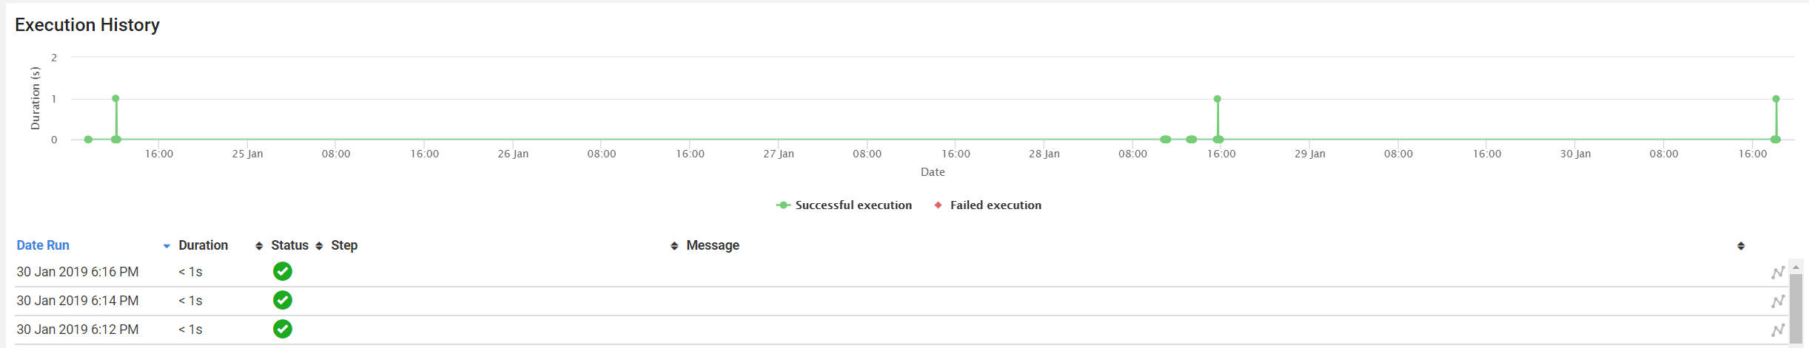Viewport: 1809px width, 348px height.
Task: Toggle the Successful execution legend series
Action: (x=844, y=205)
